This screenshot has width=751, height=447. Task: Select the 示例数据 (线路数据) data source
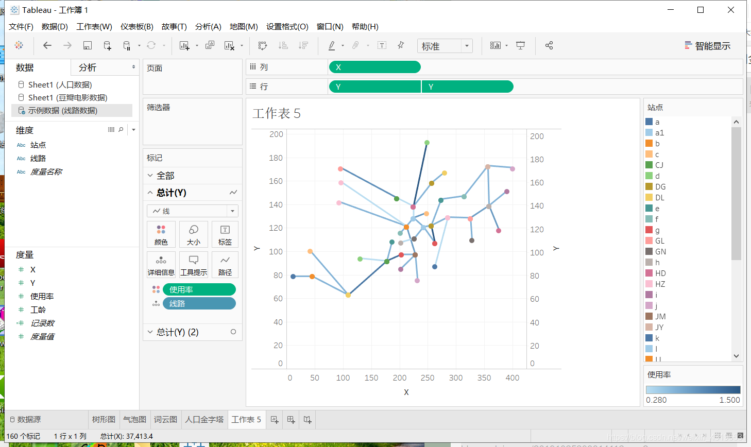click(72, 110)
